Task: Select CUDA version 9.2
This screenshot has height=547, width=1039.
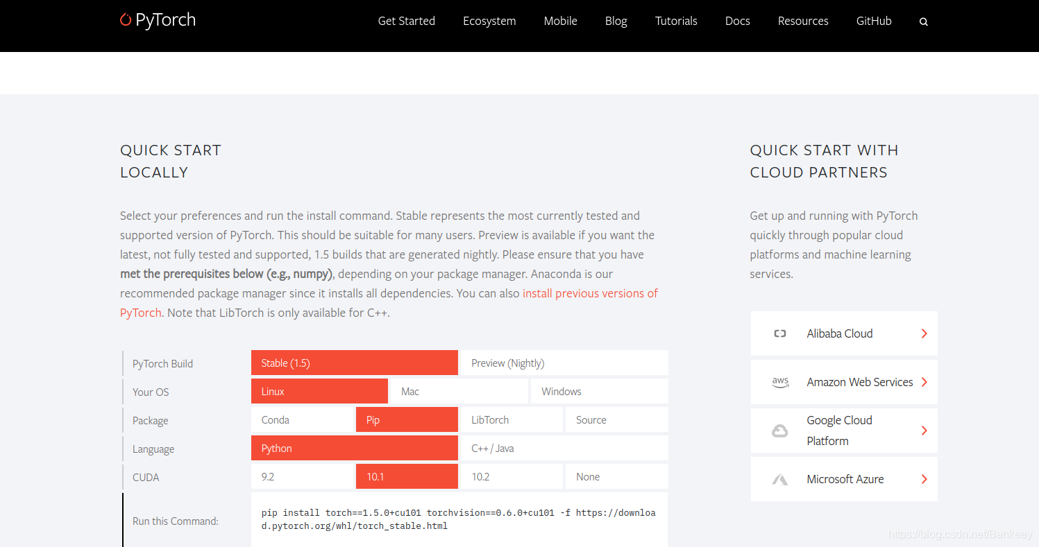Action: 302,476
